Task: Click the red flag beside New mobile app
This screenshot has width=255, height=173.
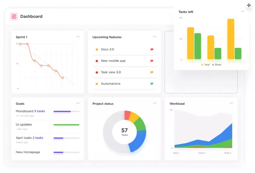Action: 151,61
